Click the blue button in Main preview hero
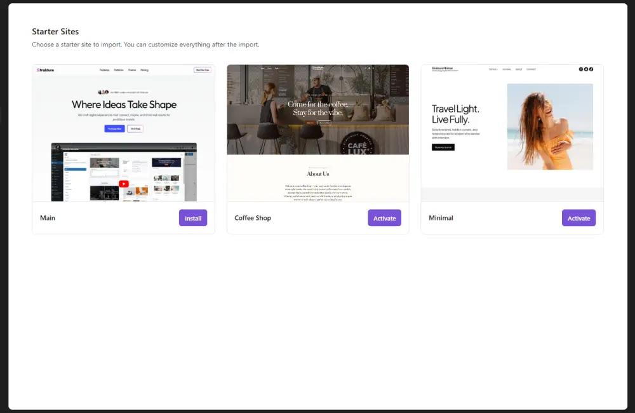The image size is (635, 413). (115, 128)
